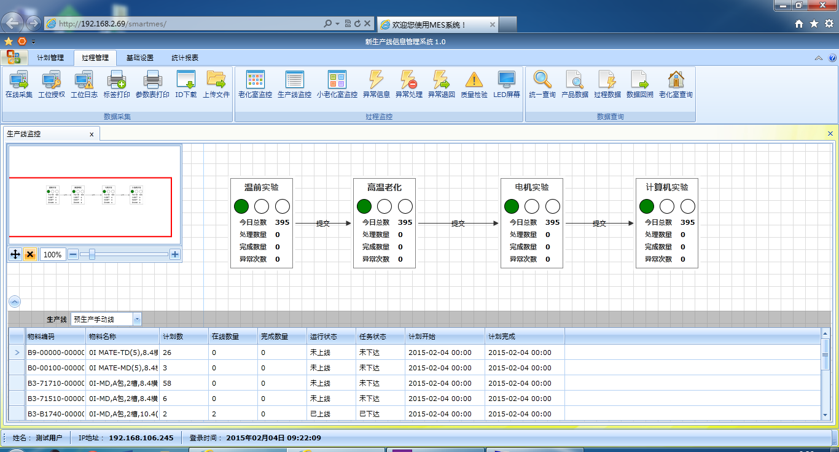
Task: Collapse the bottom panel with round chevron
Action: [15, 302]
